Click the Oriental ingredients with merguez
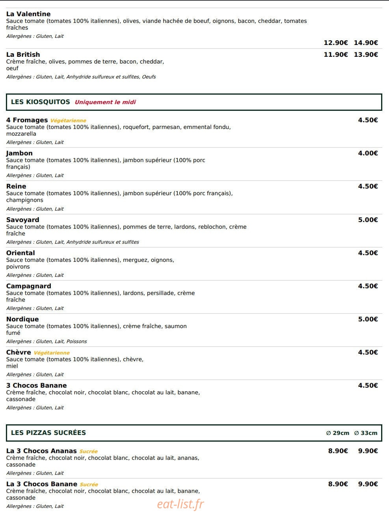The height and width of the screenshot is (515, 389). pyautogui.click(x=90, y=263)
